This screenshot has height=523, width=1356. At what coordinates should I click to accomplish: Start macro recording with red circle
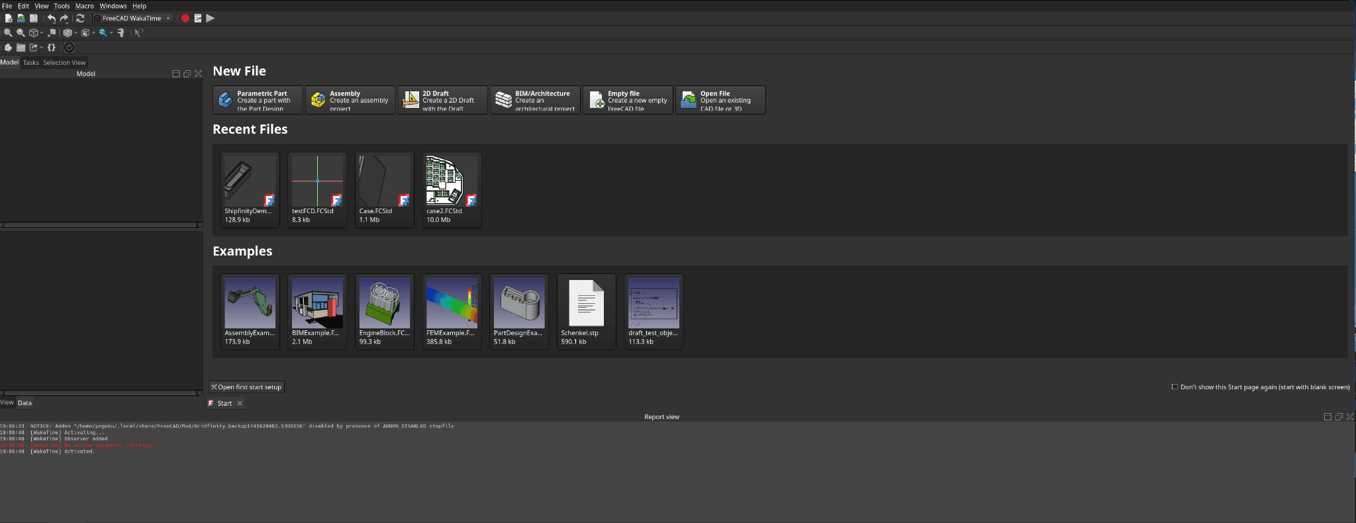[185, 19]
